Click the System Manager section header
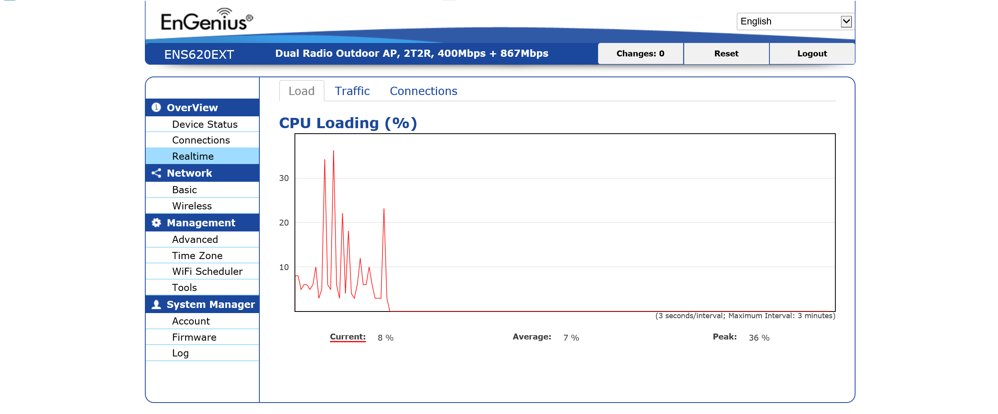998x414 pixels. [x=203, y=304]
